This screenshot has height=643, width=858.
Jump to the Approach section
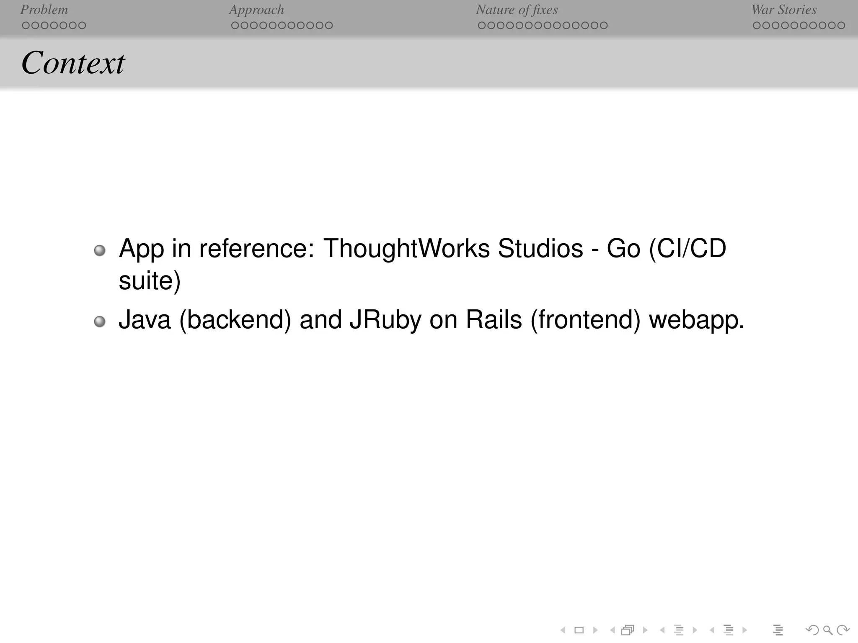[256, 10]
